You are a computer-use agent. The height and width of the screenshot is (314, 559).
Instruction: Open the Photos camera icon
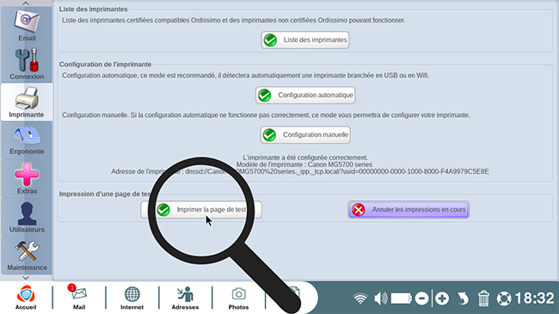[238, 298]
